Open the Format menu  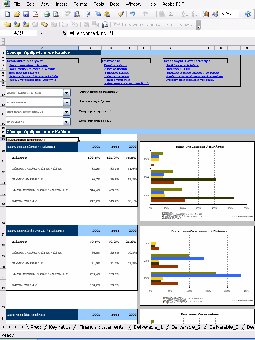tap(80, 4)
